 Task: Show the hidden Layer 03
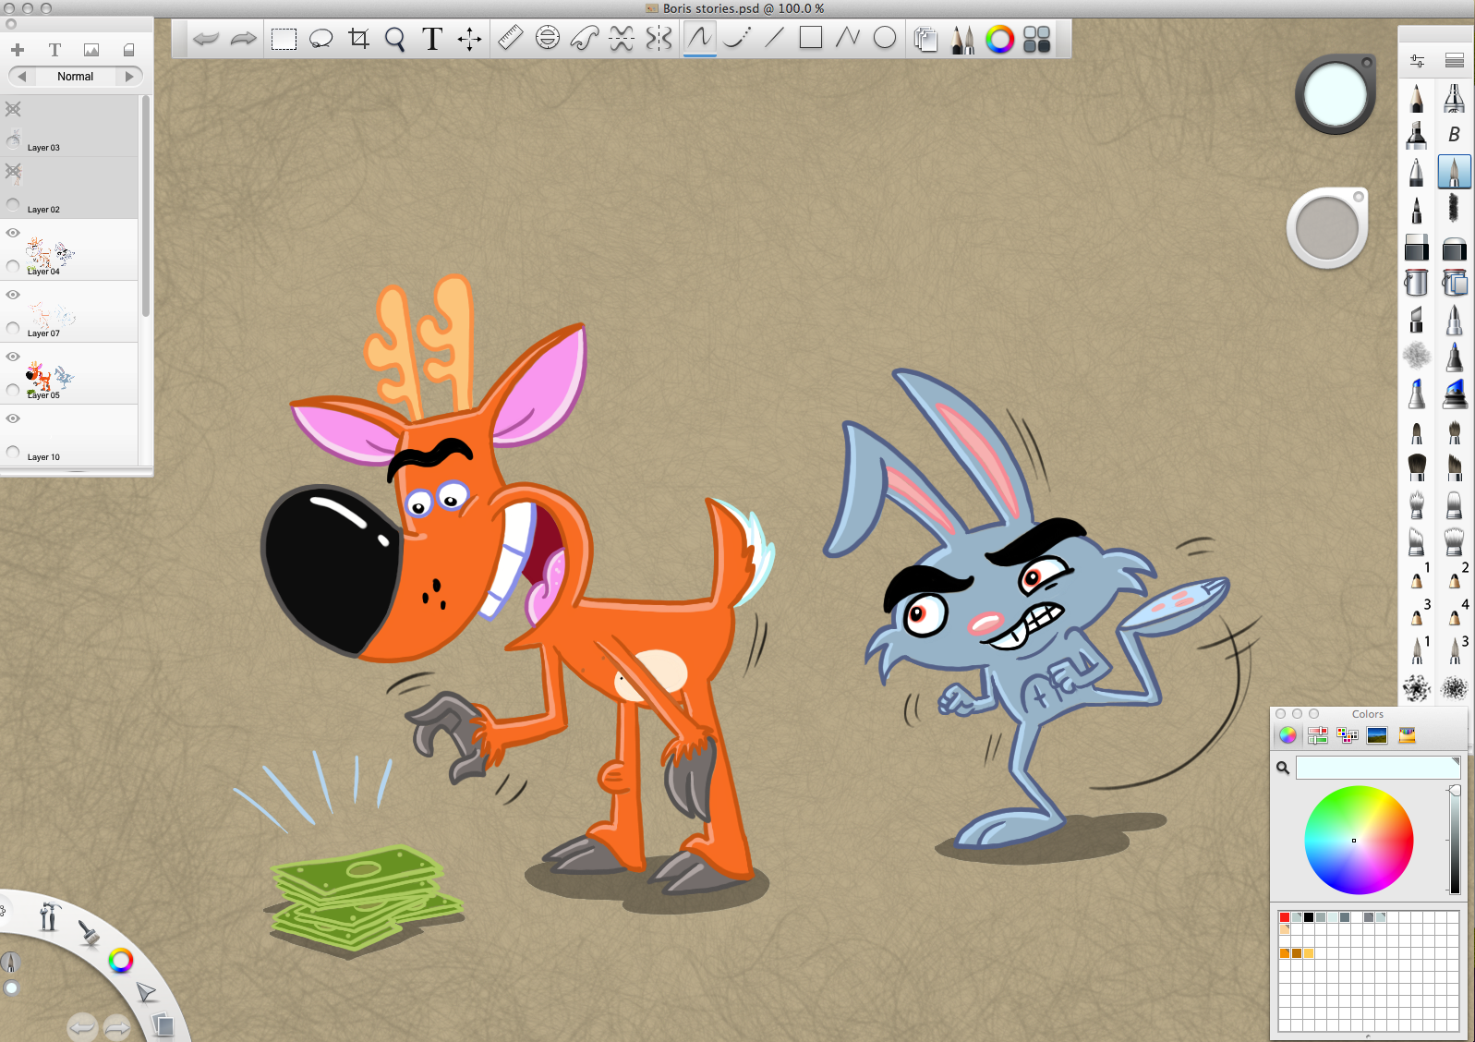(x=13, y=109)
